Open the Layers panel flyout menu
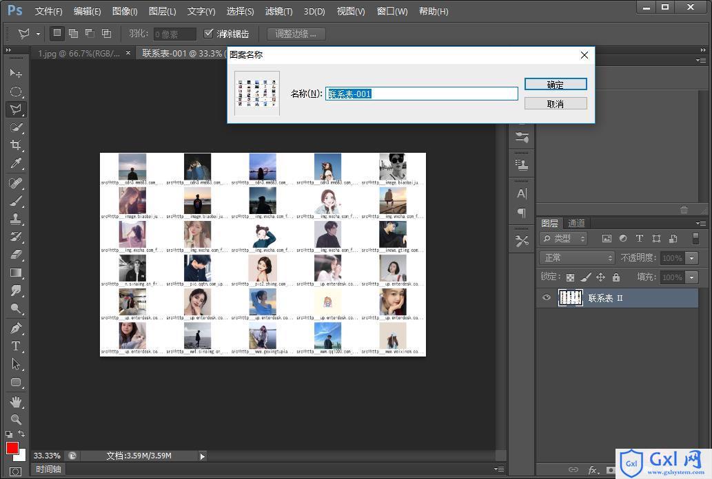 701,223
